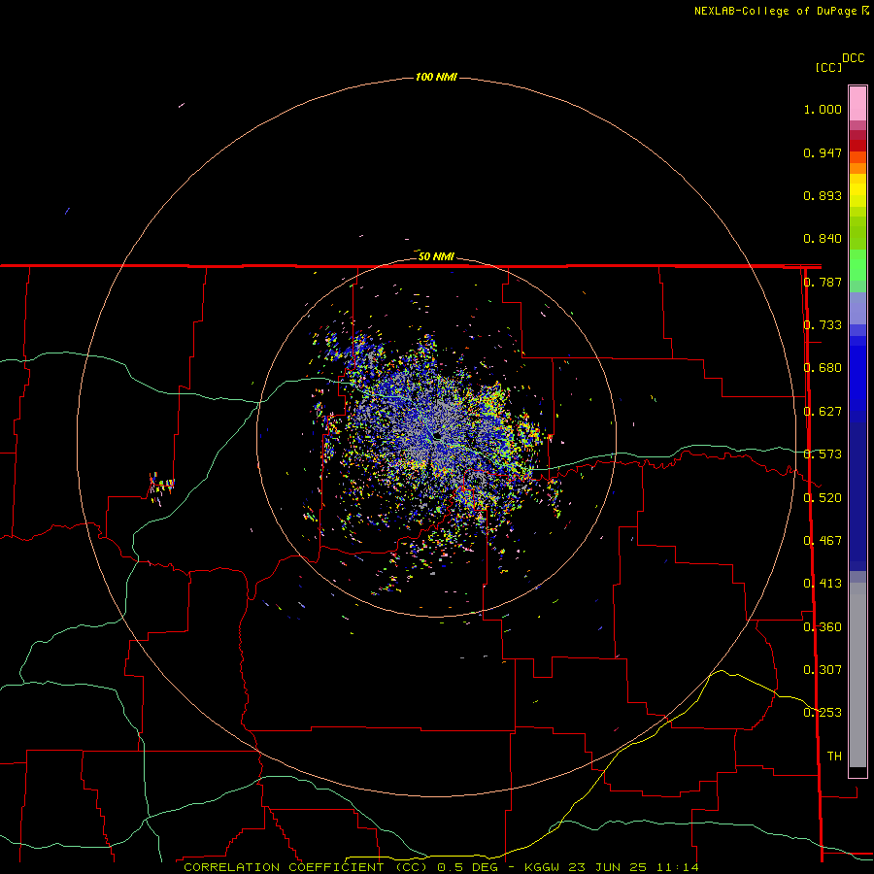Click the [CC] legend unit label
Image resolution: width=874 pixels, height=874 pixels.
828,67
